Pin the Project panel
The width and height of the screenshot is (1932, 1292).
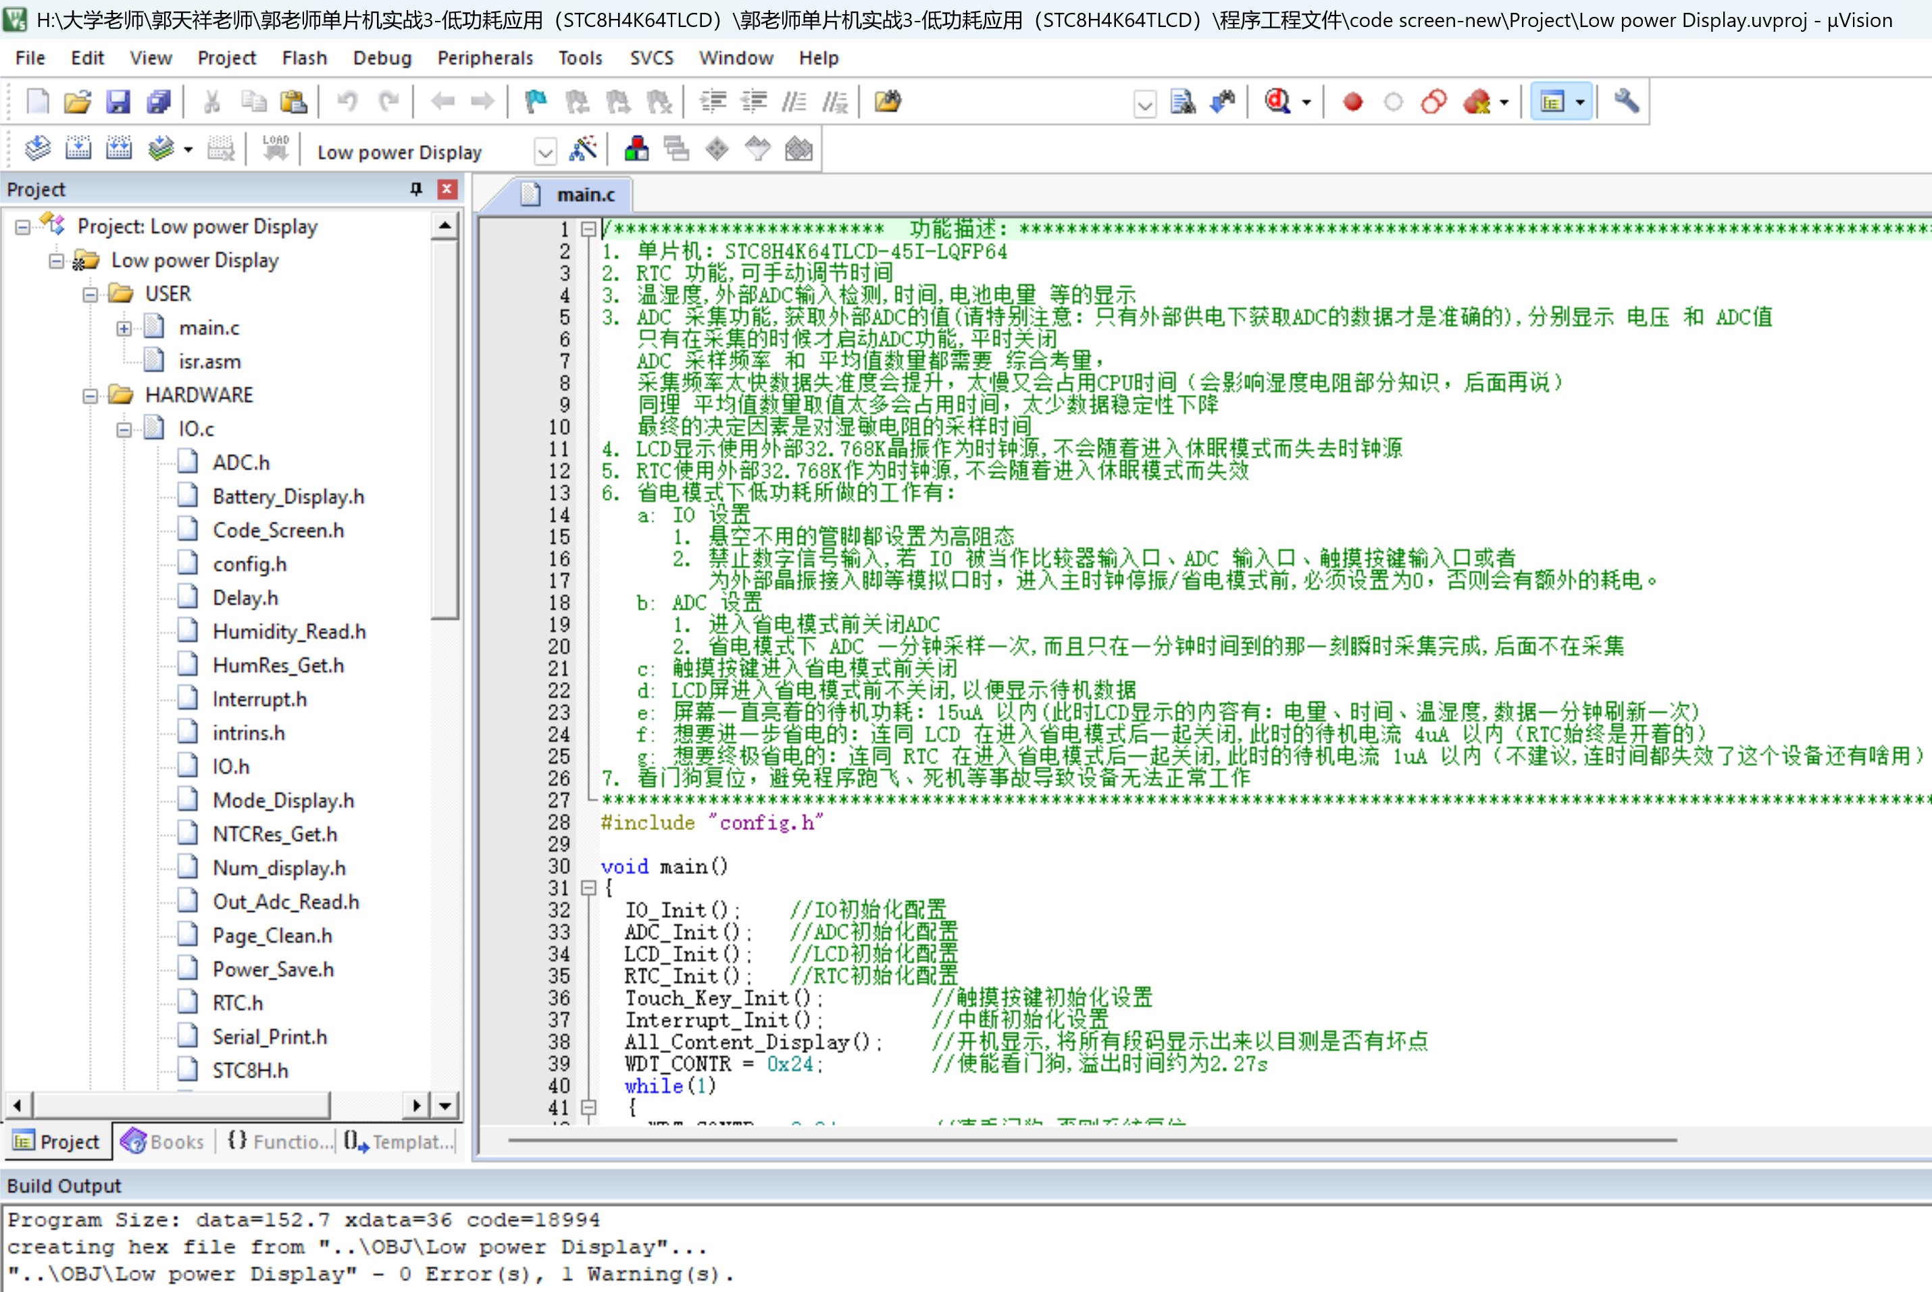click(416, 190)
